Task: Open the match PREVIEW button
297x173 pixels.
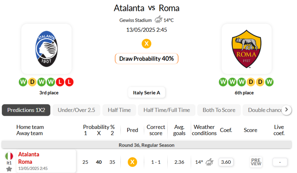Action: pos(256,162)
